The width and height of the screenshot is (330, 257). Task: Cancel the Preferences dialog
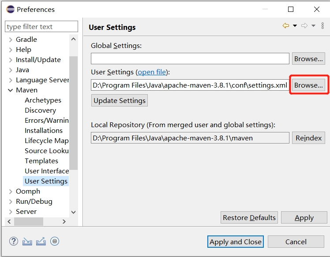tap(296, 242)
